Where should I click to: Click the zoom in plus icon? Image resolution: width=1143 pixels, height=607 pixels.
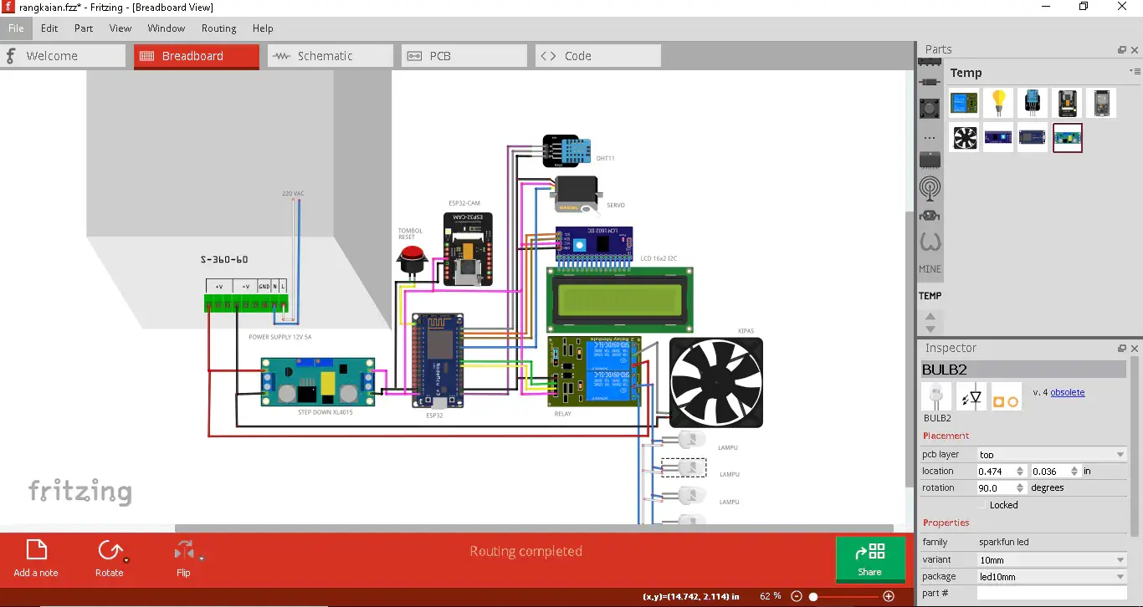[889, 596]
